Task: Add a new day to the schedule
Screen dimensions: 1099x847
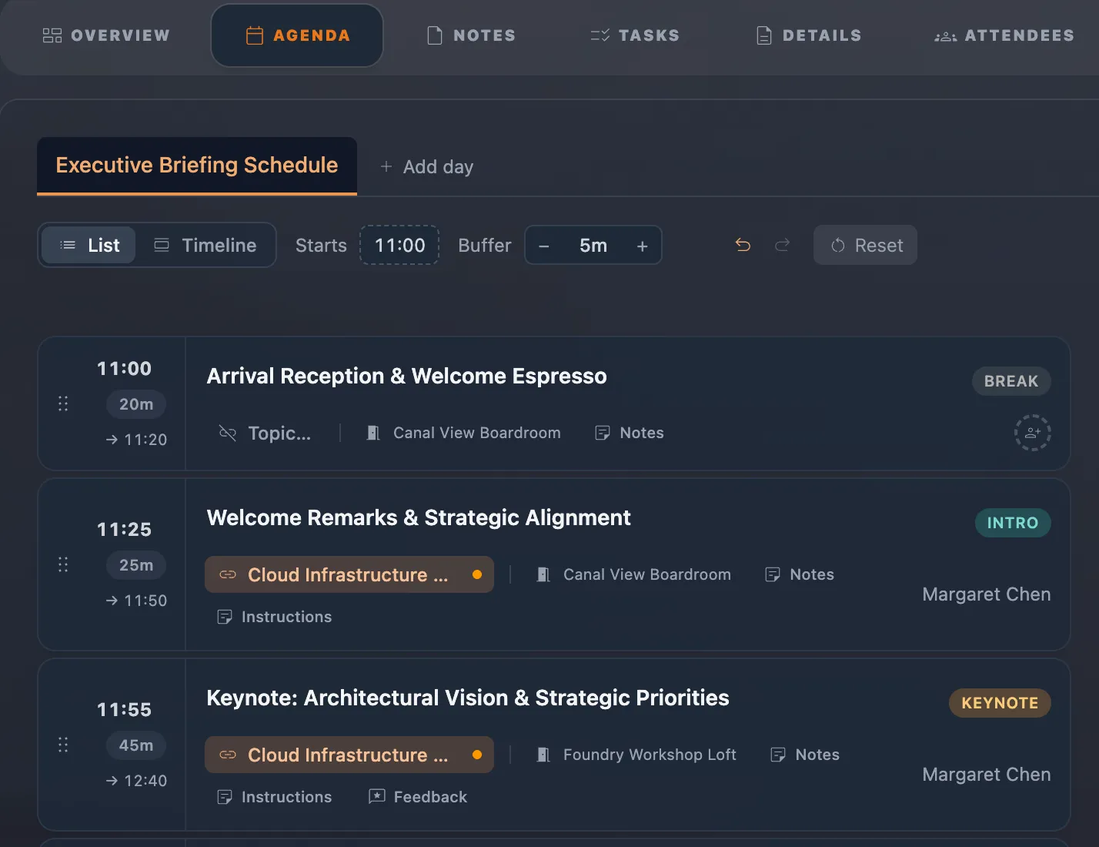Action: click(x=427, y=167)
